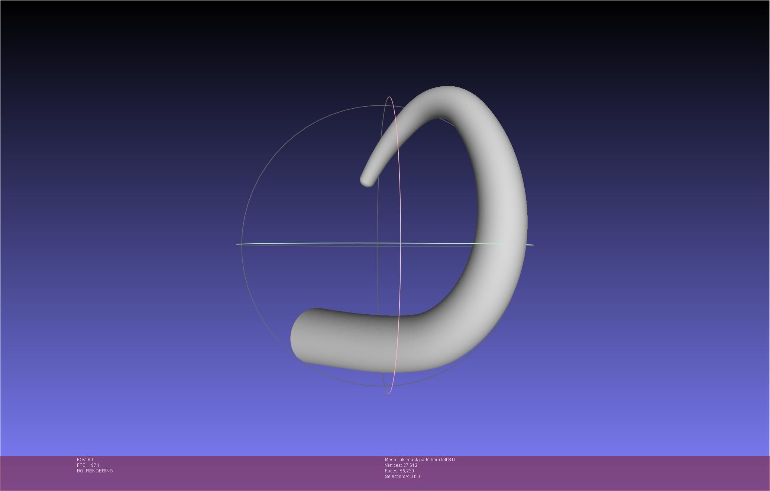Viewport: 770px width, 491px height.
Task: Click the BO_RENDERING status label
Action: tap(95, 471)
